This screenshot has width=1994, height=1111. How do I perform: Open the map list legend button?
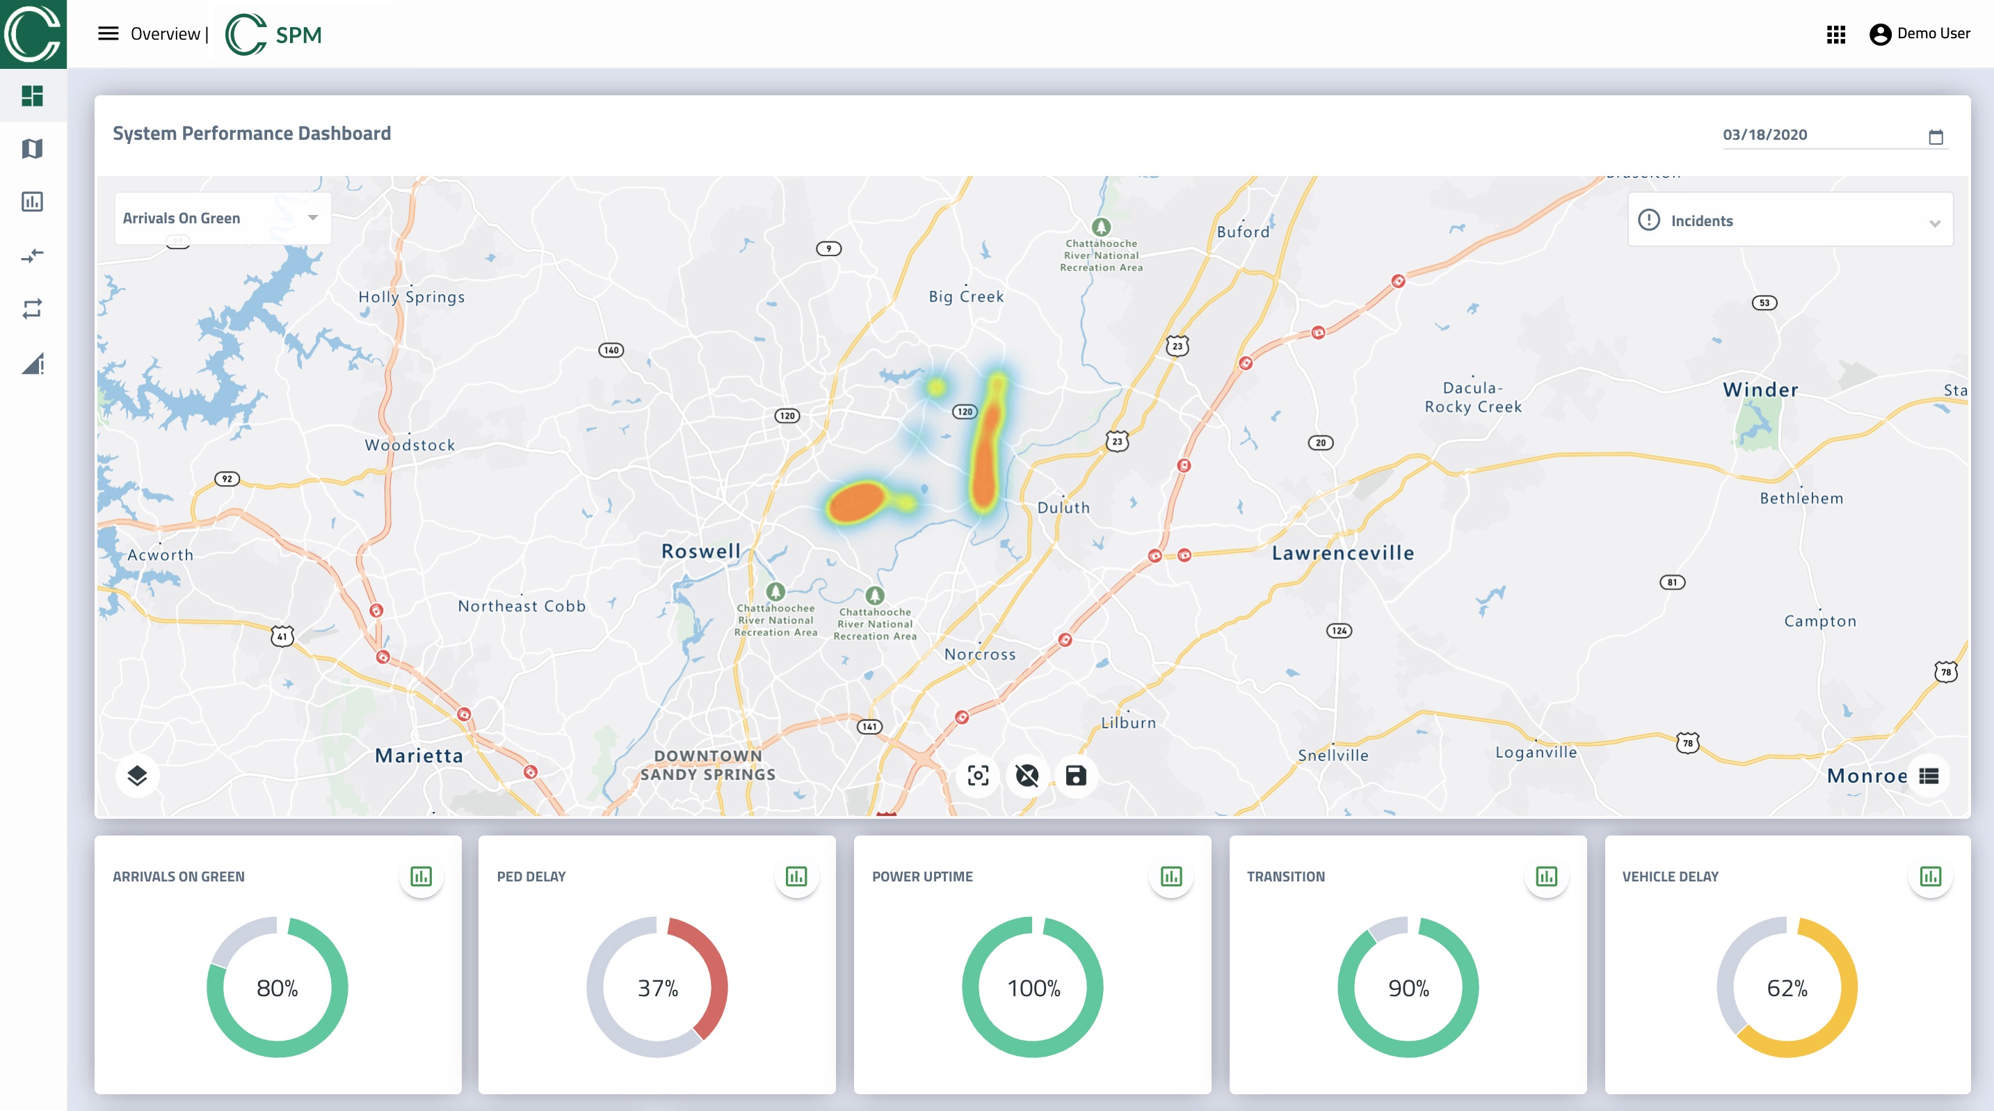click(1929, 775)
